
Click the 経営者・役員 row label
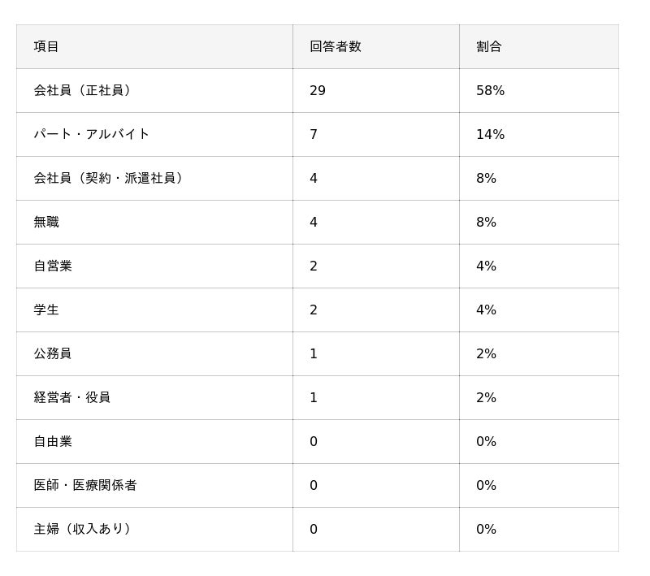coord(71,397)
